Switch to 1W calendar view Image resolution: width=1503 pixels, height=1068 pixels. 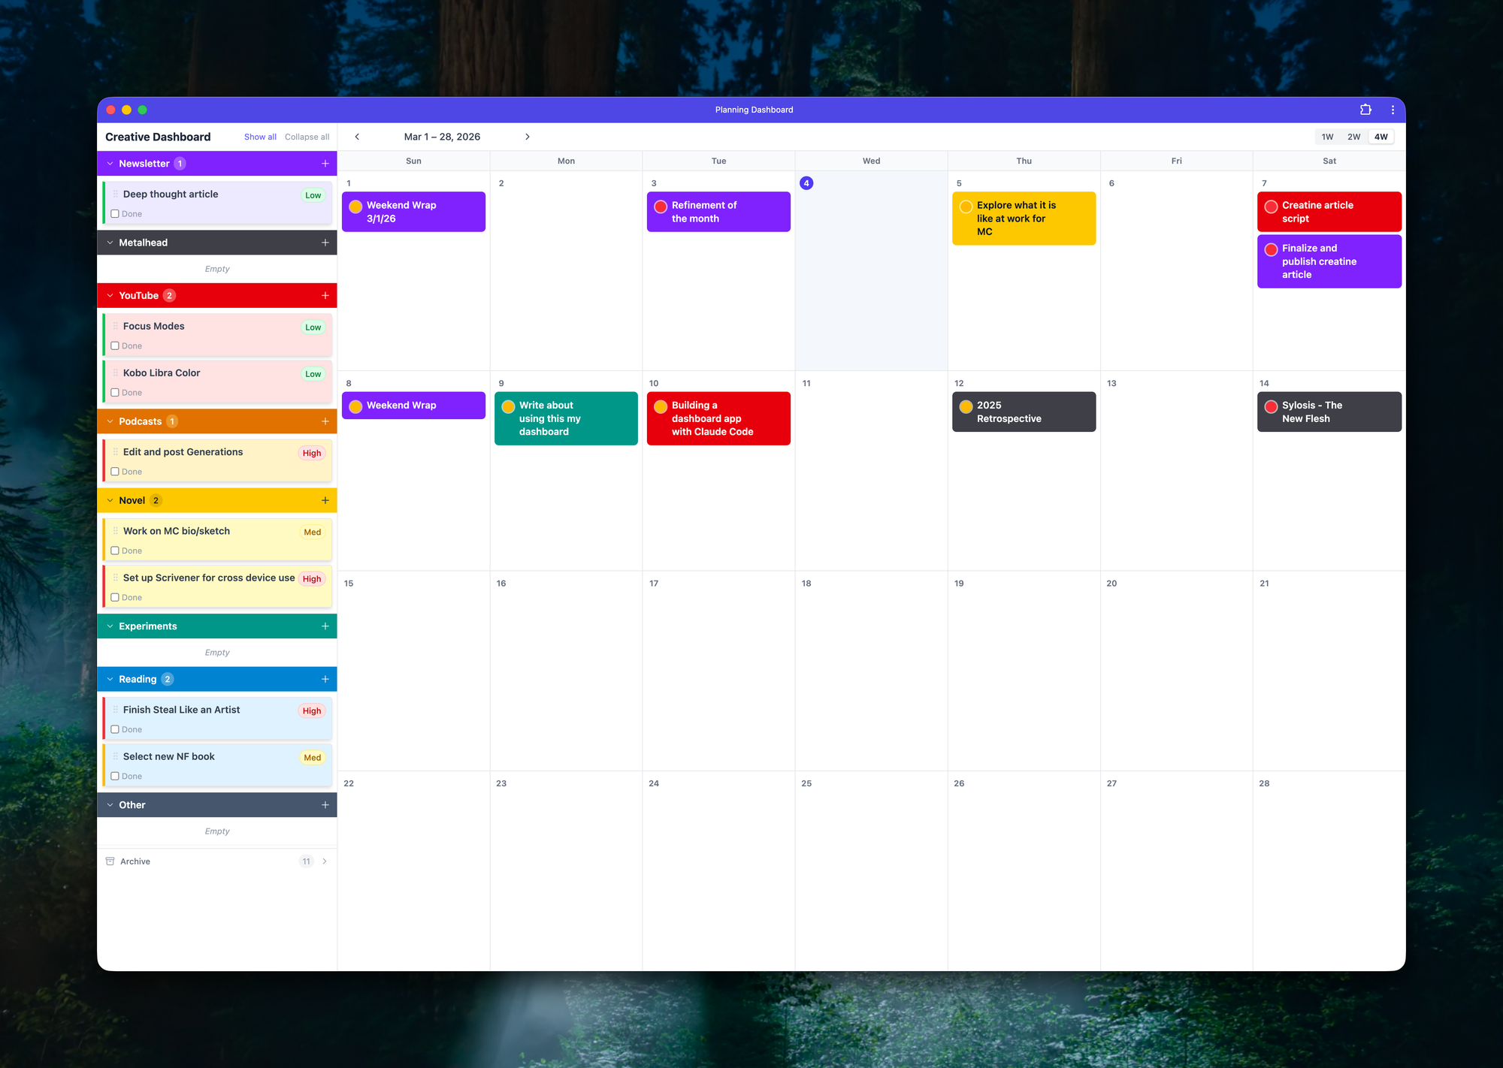tap(1327, 137)
